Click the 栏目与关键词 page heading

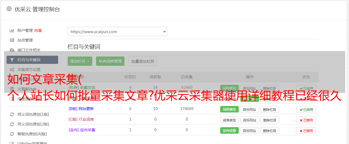84,47
